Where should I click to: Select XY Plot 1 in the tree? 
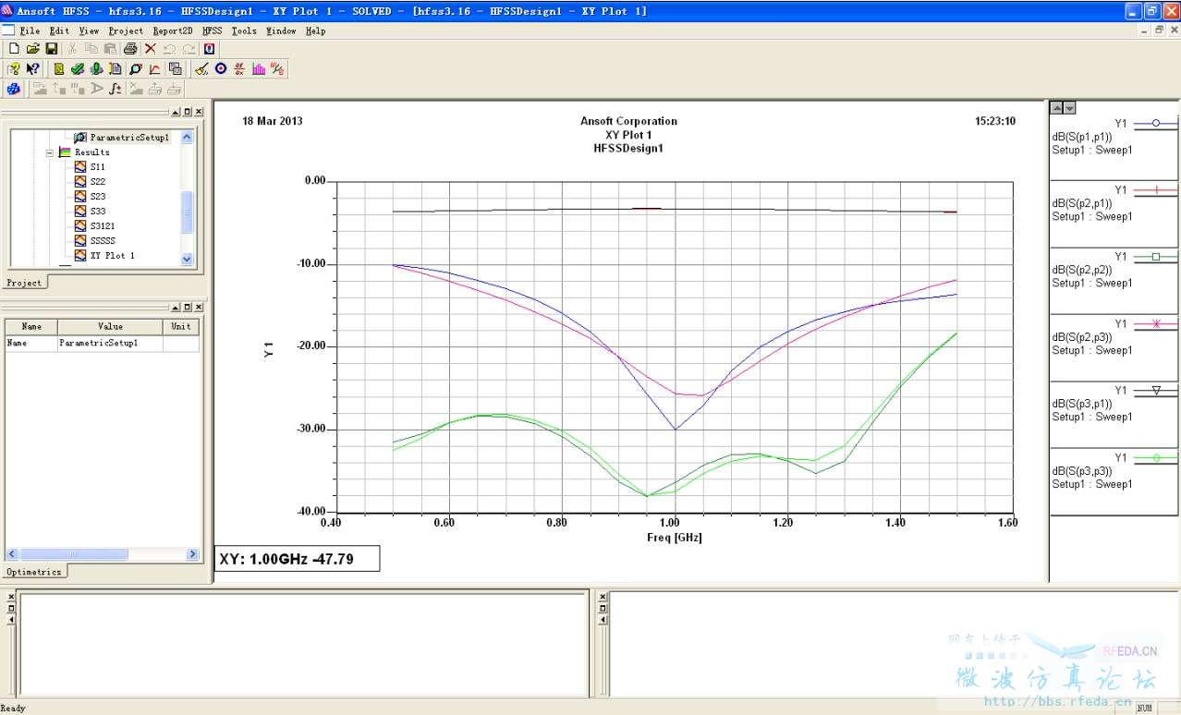click(113, 256)
